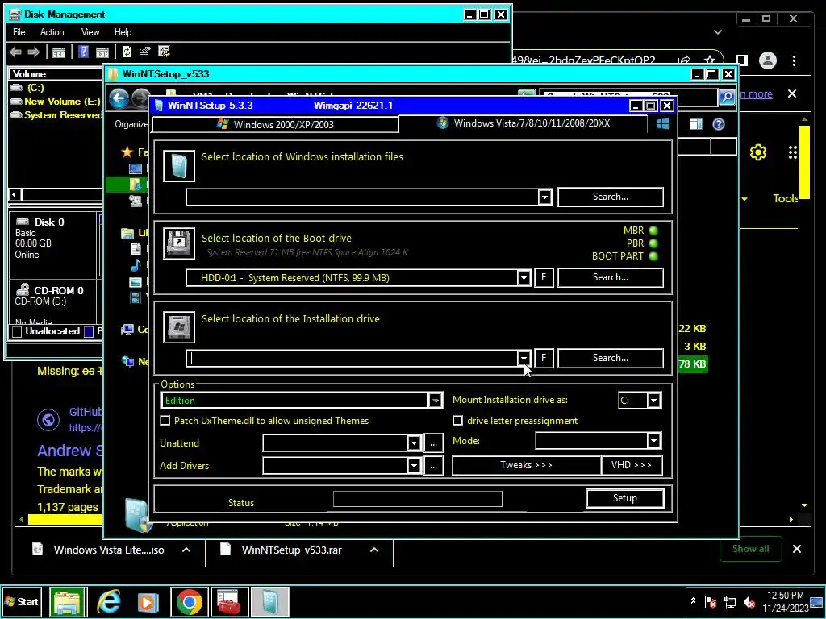Click the Add Drivers browse ellipsis button
This screenshot has width=826, height=619.
click(x=433, y=466)
